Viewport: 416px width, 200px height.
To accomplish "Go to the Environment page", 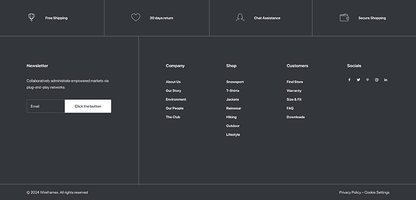I will (x=176, y=99).
